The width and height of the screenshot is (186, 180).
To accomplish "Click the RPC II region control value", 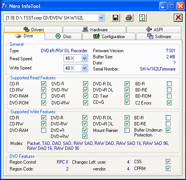I will tap(63, 162).
